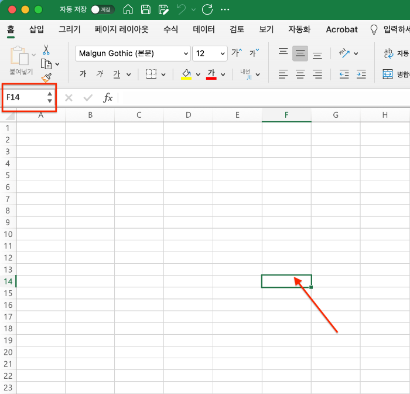Image resolution: width=410 pixels, height=394 pixels.
Task: Open the 보기 tab
Action: tap(266, 29)
